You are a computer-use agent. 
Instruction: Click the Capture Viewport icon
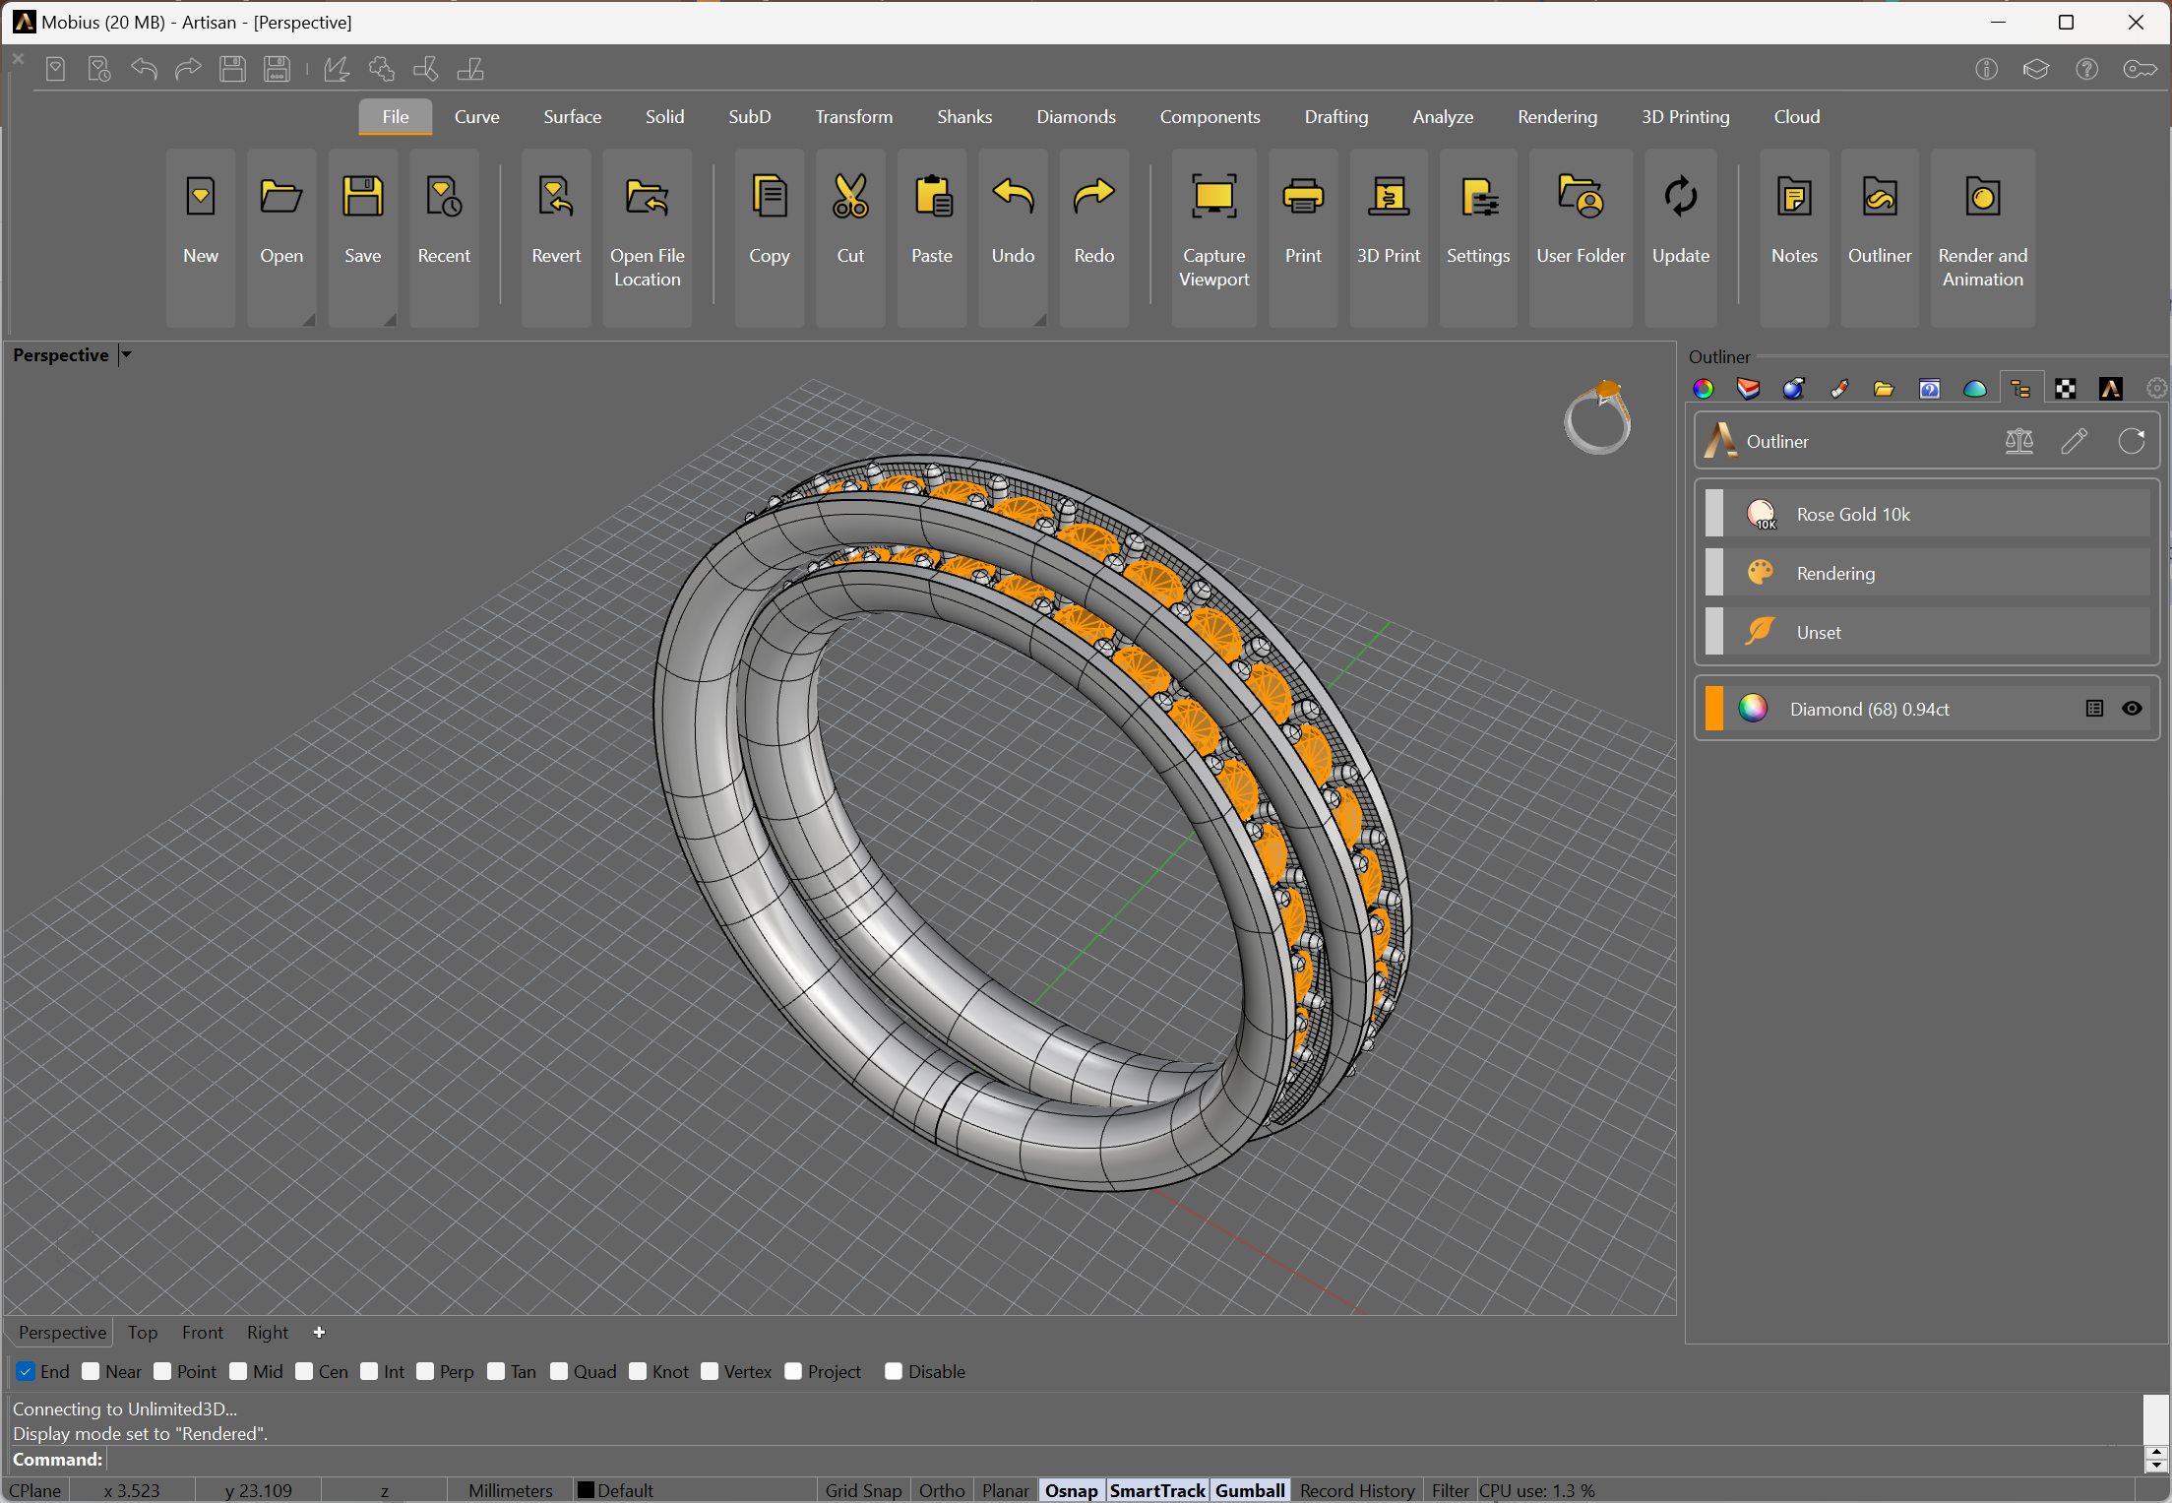coord(1213,198)
